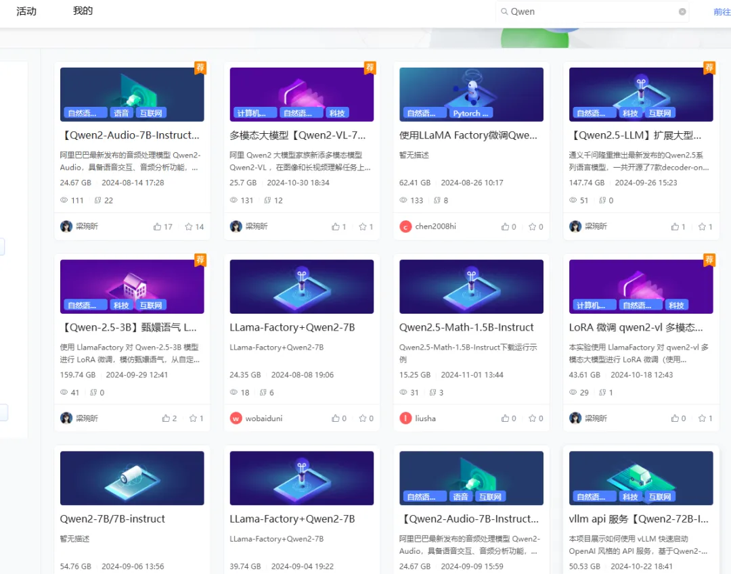Viewport: 731px width, 574px height.
Task: Click chen2008hi user avatar
Action: pyautogui.click(x=405, y=226)
